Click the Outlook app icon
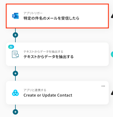113x117 pixels. coord(15,16)
